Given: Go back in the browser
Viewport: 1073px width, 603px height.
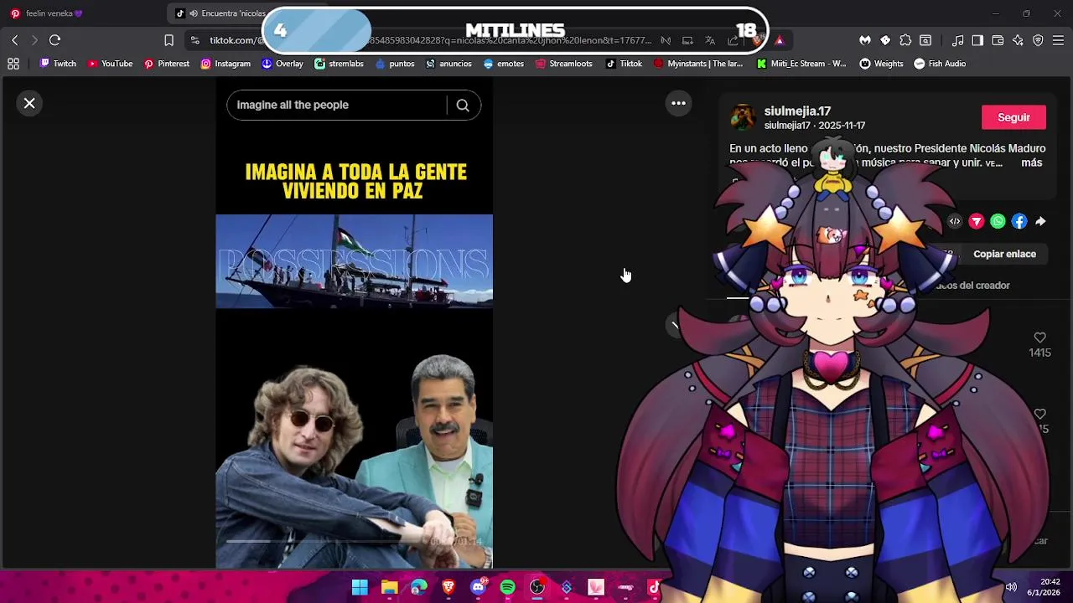Looking at the screenshot, I should [15, 40].
